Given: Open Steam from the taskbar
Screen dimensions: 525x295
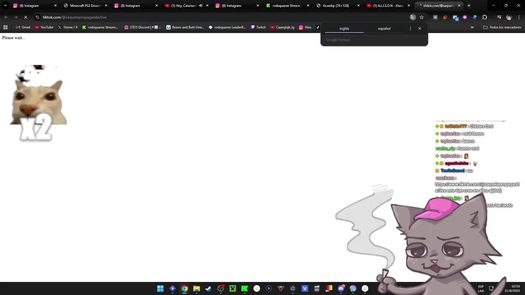Looking at the screenshot, I should tap(208, 288).
